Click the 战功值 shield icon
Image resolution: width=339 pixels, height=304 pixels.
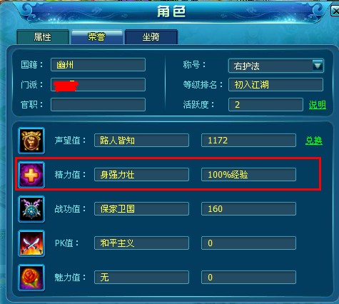31,209
